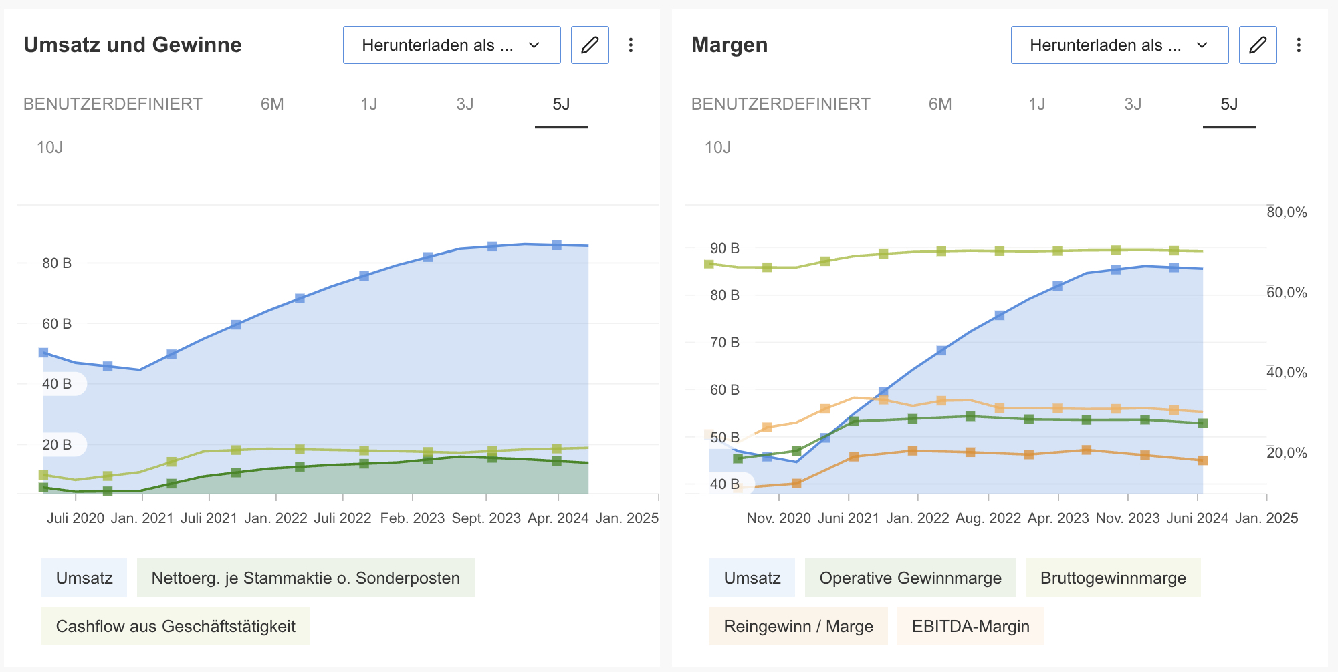Select 3J tab in Umsatz und Gewinne

pyautogui.click(x=465, y=104)
